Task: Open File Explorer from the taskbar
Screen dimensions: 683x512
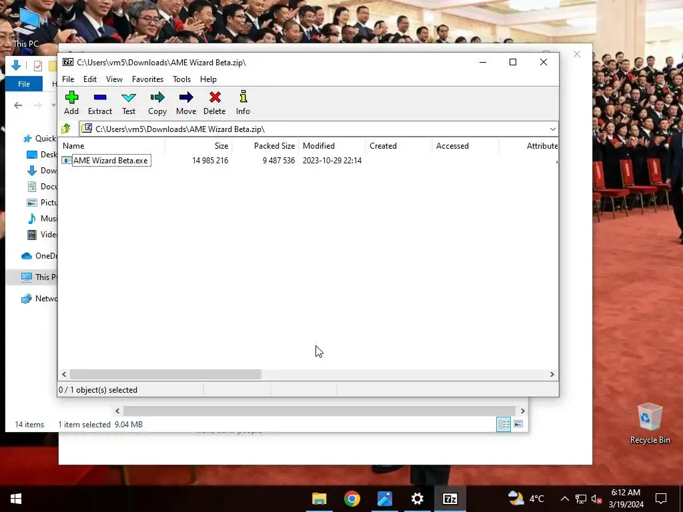Action: pos(319,499)
